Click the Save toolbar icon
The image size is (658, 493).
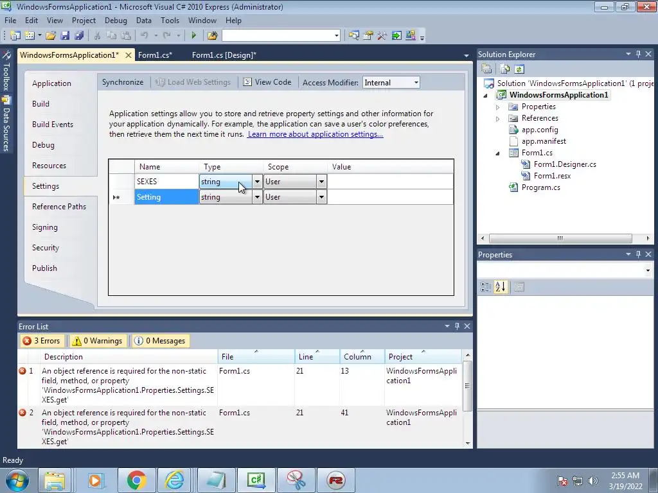click(x=65, y=36)
